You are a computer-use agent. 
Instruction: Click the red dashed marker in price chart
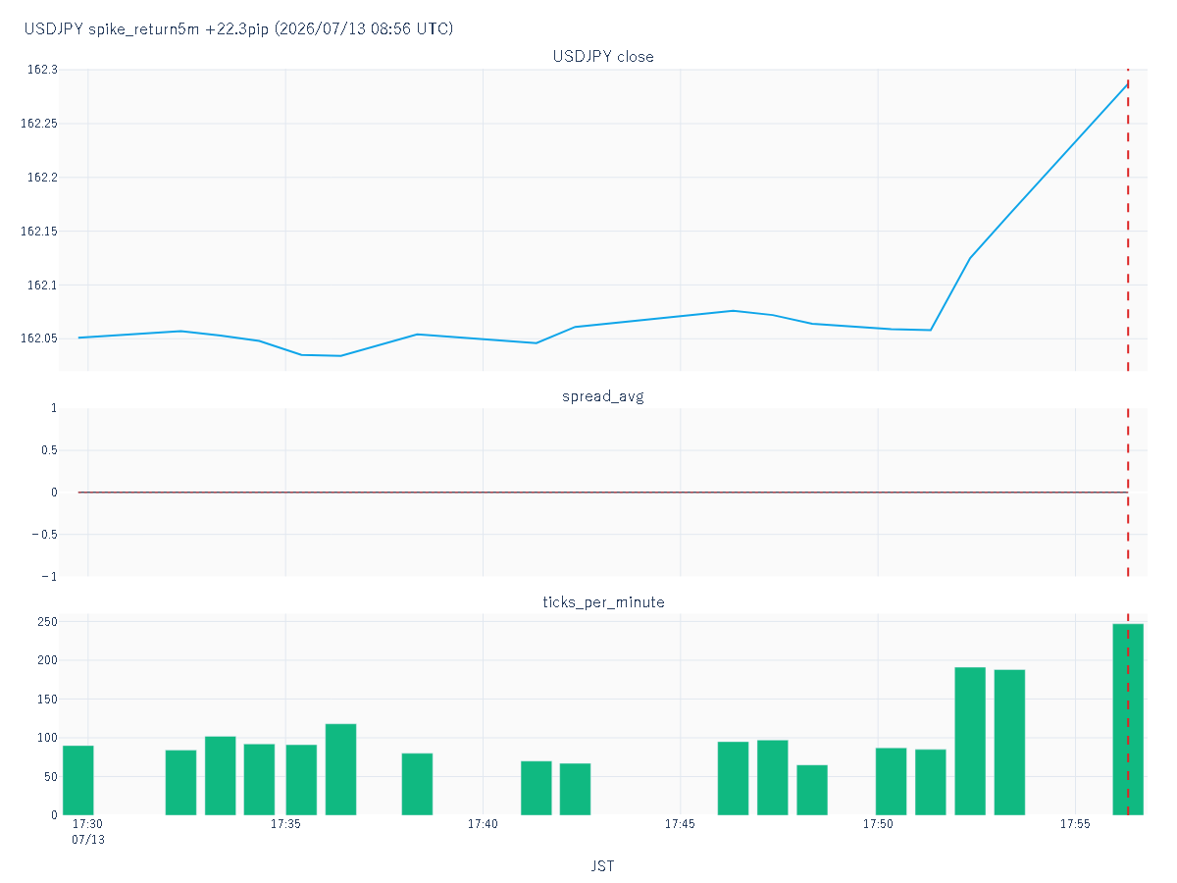pos(1128,220)
